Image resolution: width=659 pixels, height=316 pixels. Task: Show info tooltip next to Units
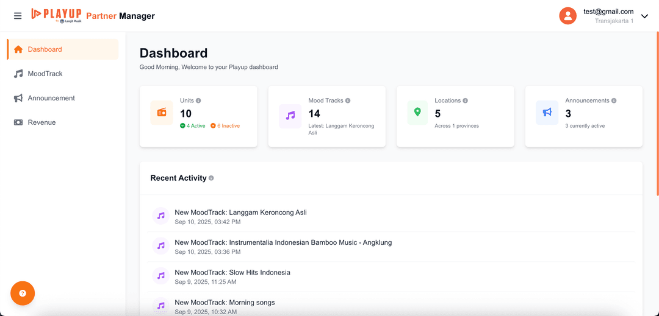click(x=198, y=100)
